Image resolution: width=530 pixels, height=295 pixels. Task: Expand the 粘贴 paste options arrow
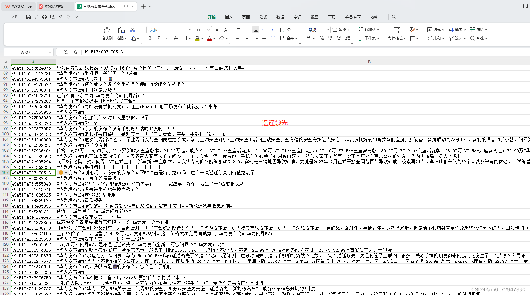(125, 38)
